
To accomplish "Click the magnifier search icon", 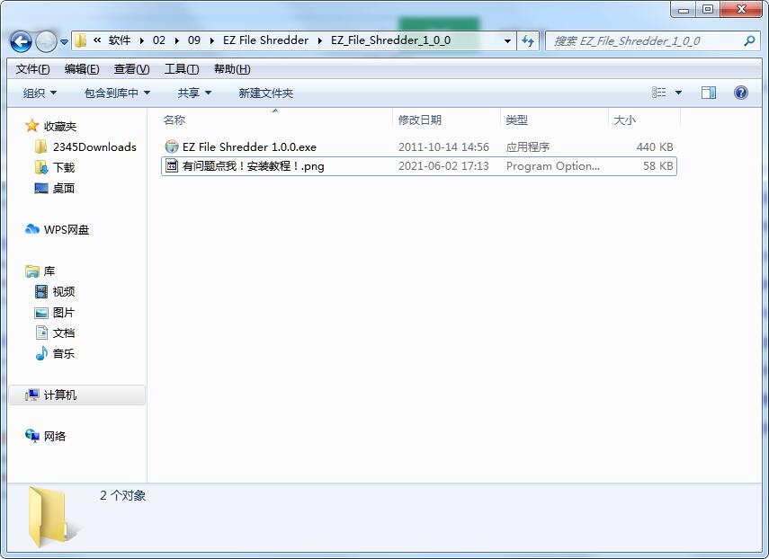I will [749, 41].
